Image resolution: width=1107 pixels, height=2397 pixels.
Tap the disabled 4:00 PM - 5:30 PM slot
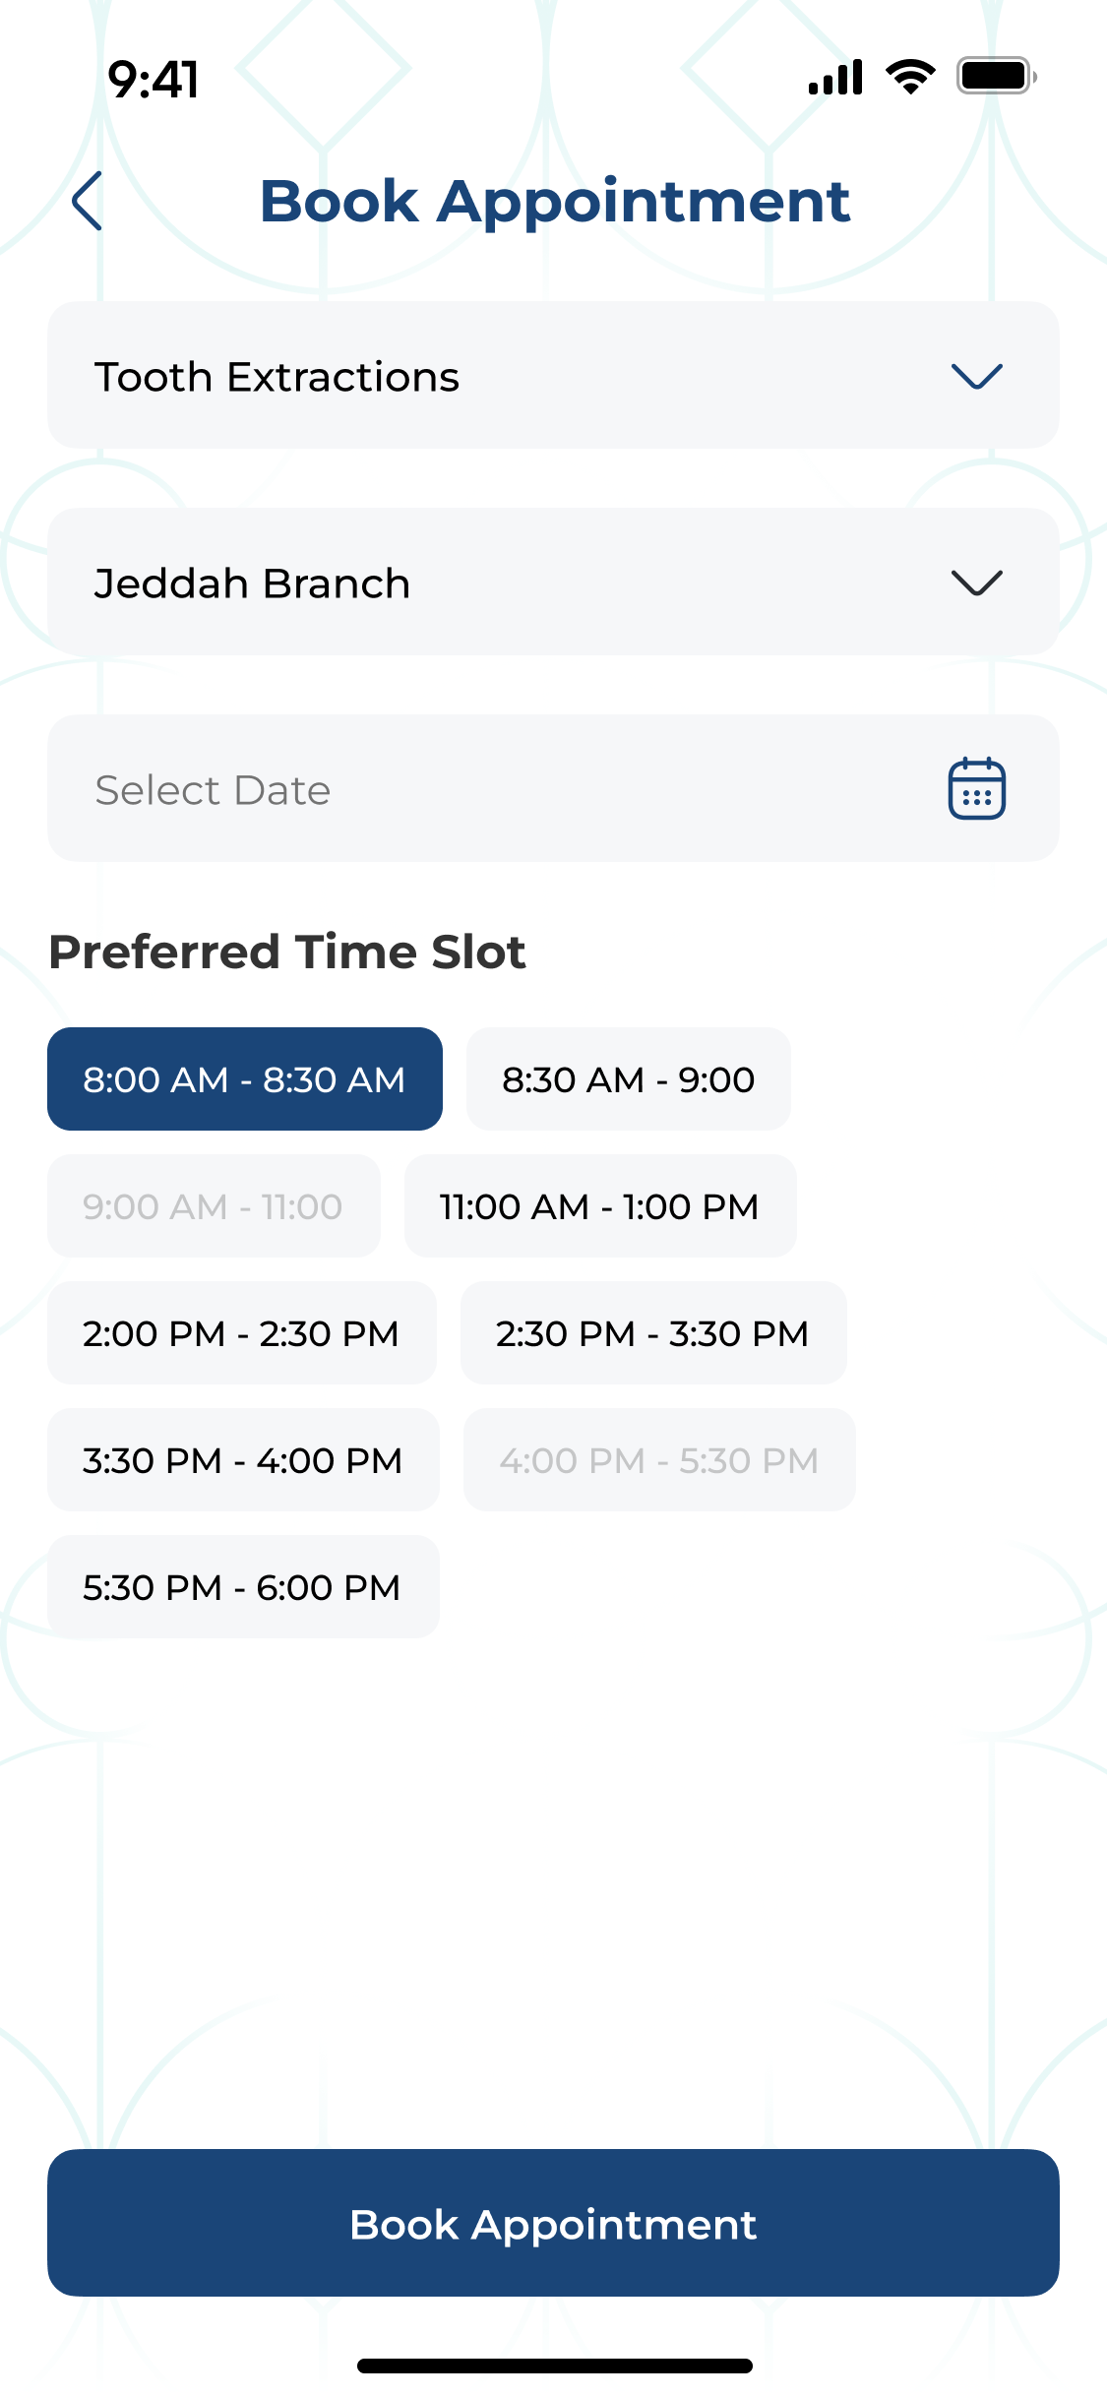click(x=659, y=1460)
